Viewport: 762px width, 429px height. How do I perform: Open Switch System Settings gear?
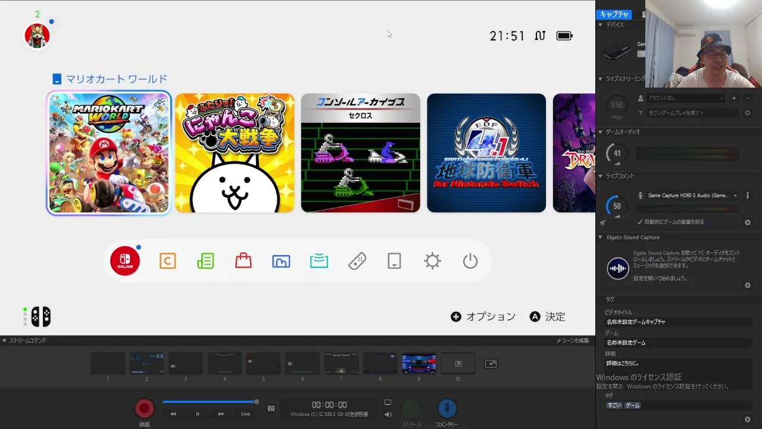(432, 261)
